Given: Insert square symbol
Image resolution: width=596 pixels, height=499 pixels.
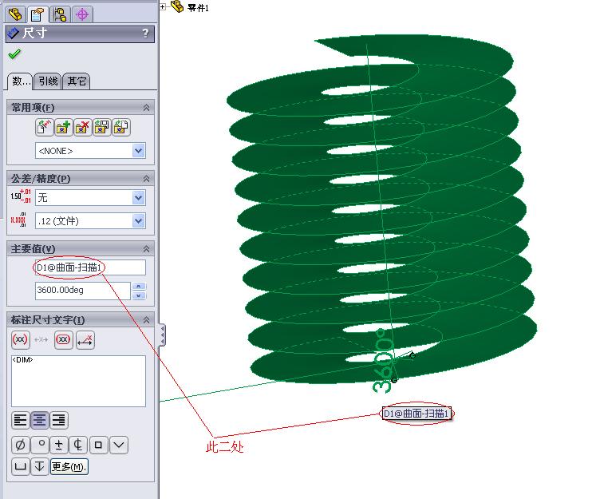Looking at the screenshot, I should coord(98,445).
